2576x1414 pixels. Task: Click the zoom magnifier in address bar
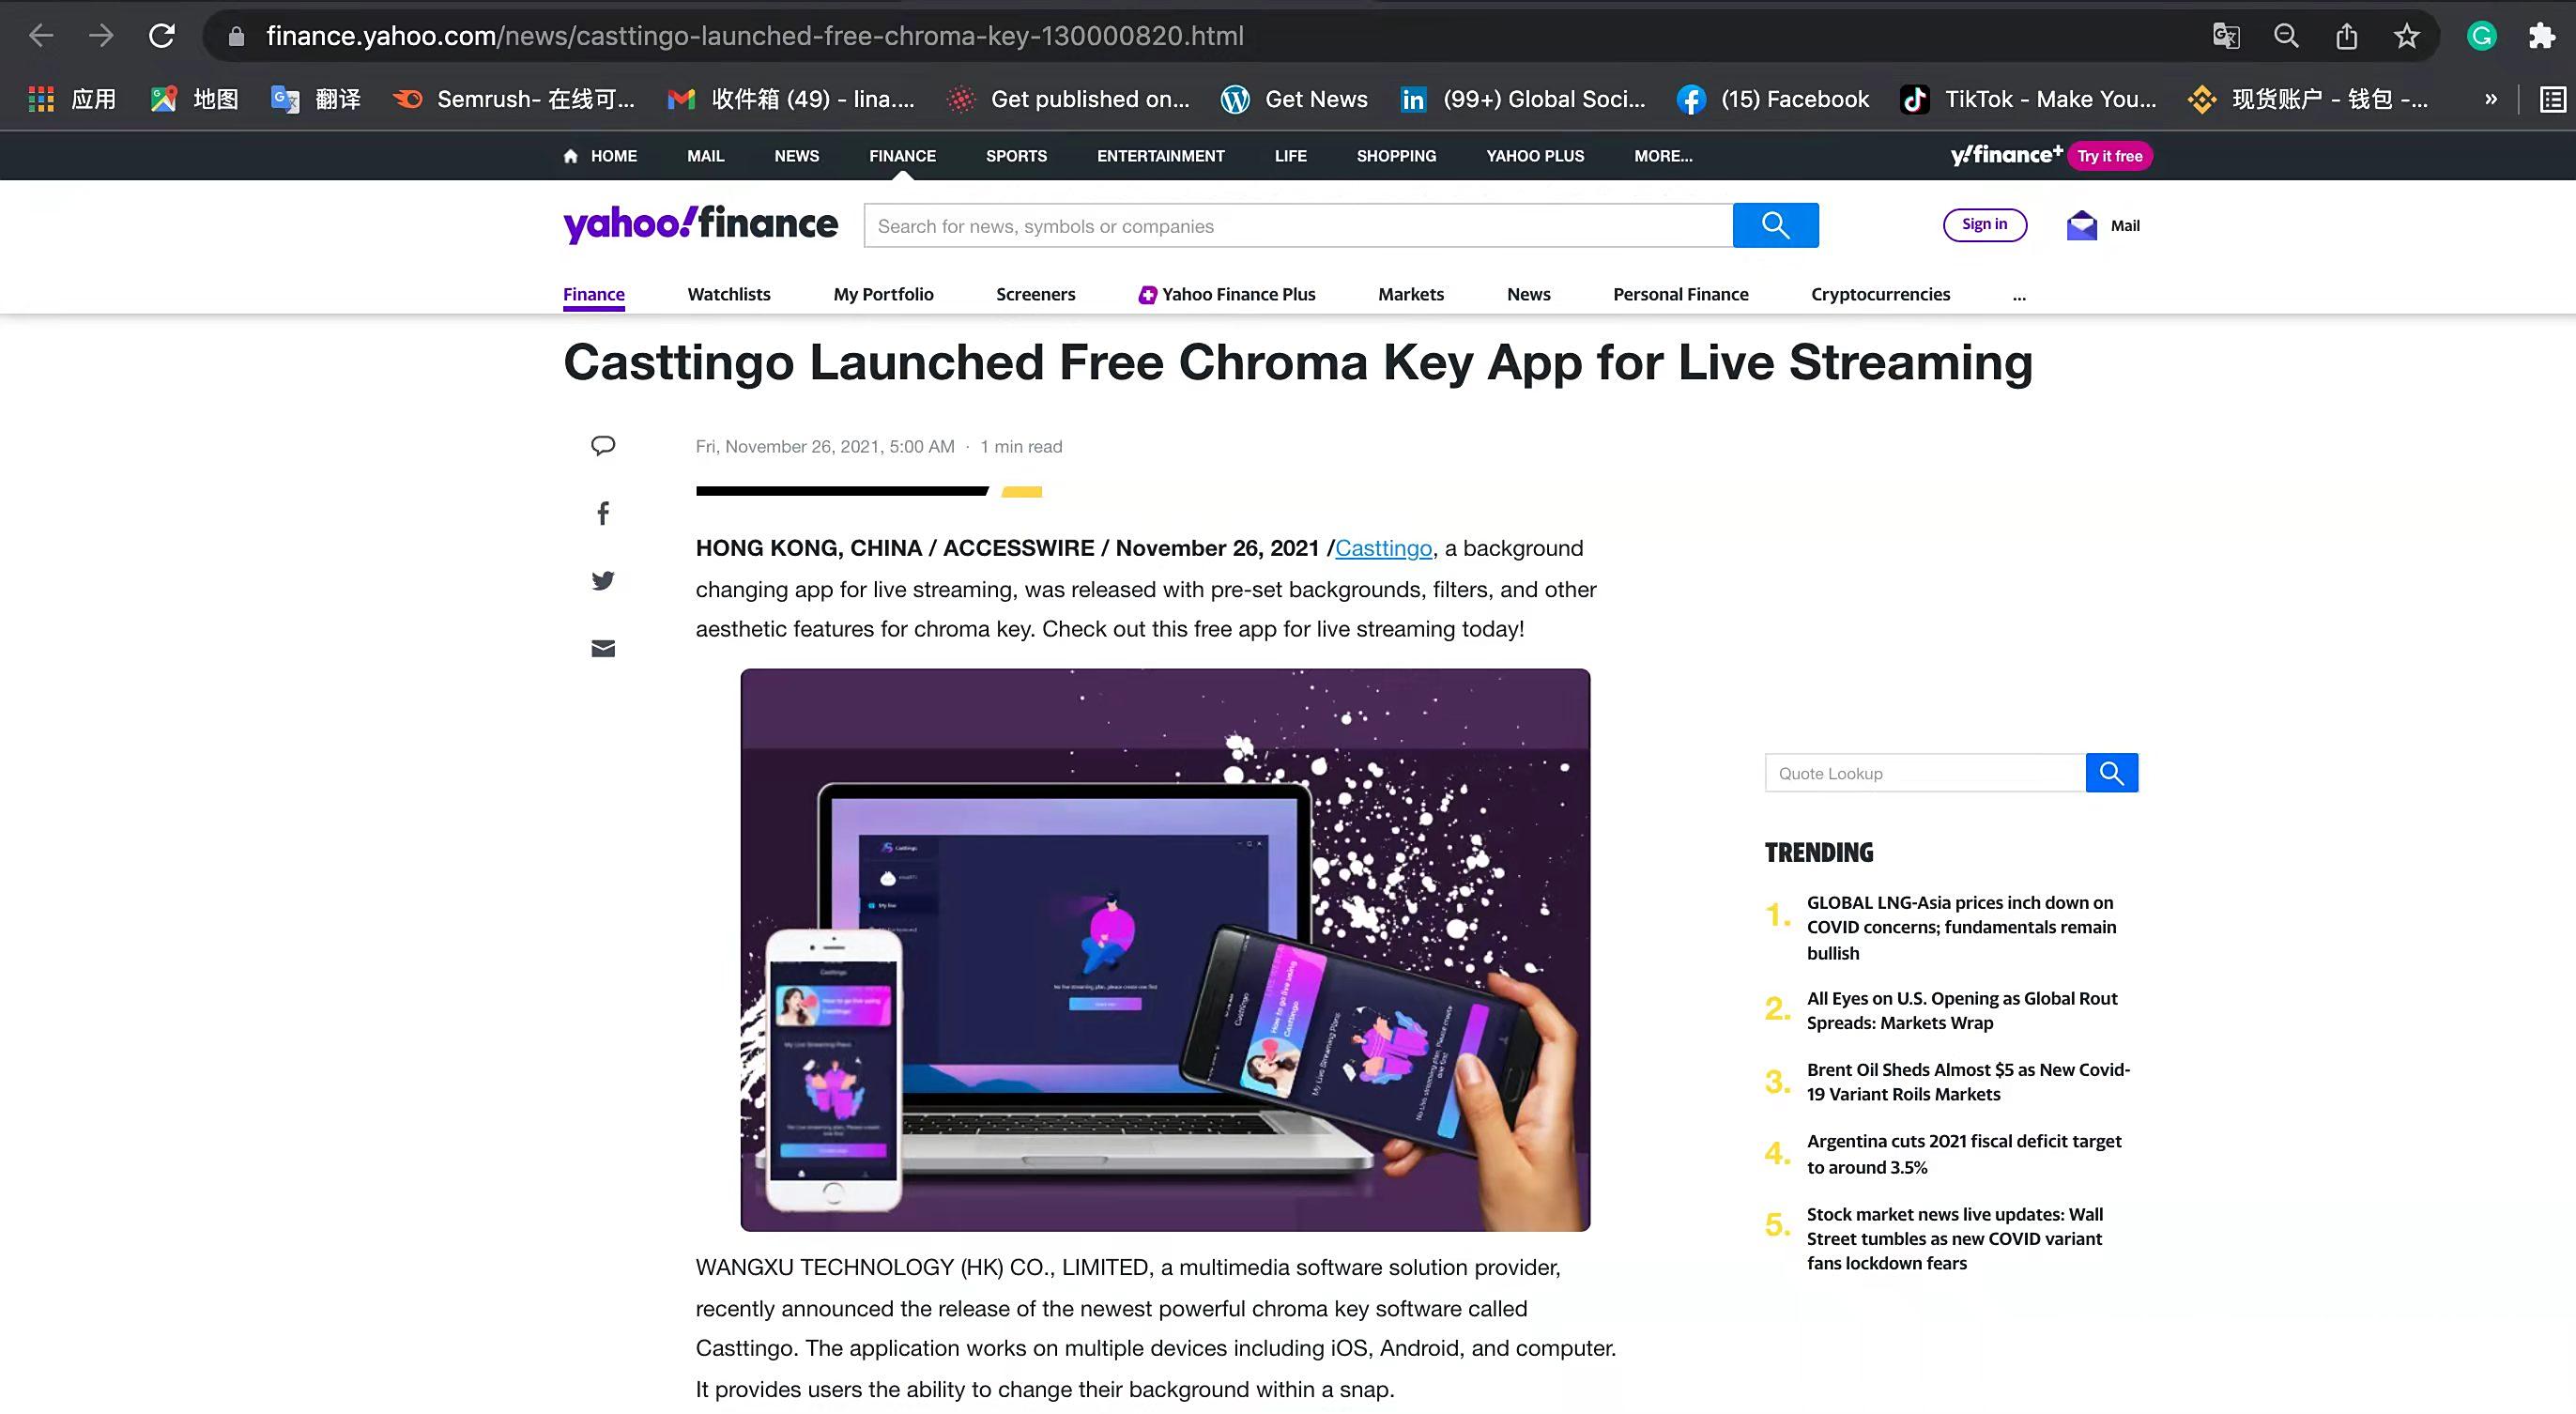coord(2286,37)
